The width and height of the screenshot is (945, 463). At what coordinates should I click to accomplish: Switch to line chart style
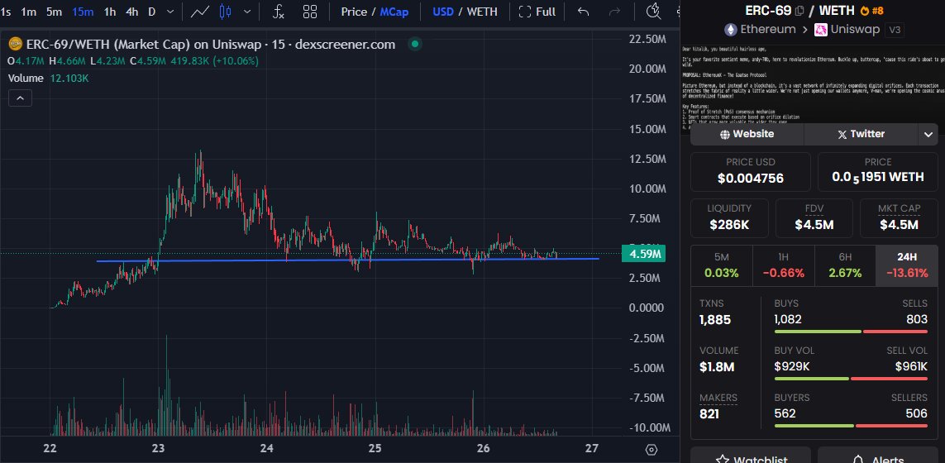coord(200,12)
